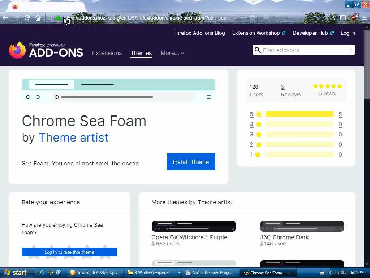Bookmark this page with the star icon

click(x=253, y=18)
